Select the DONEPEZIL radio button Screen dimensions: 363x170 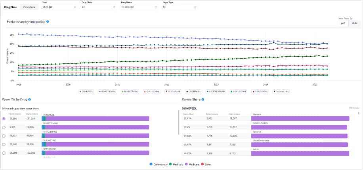coord(4,118)
